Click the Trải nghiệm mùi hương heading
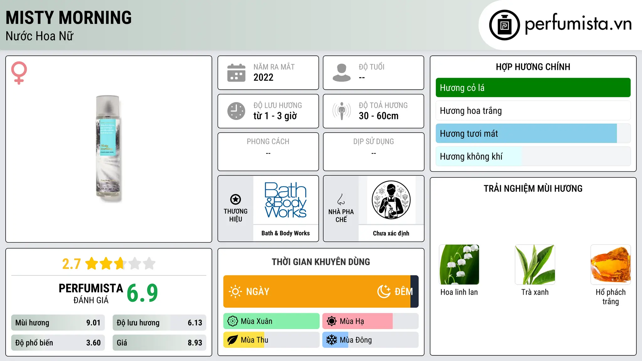This screenshot has width=642, height=361. tap(533, 189)
